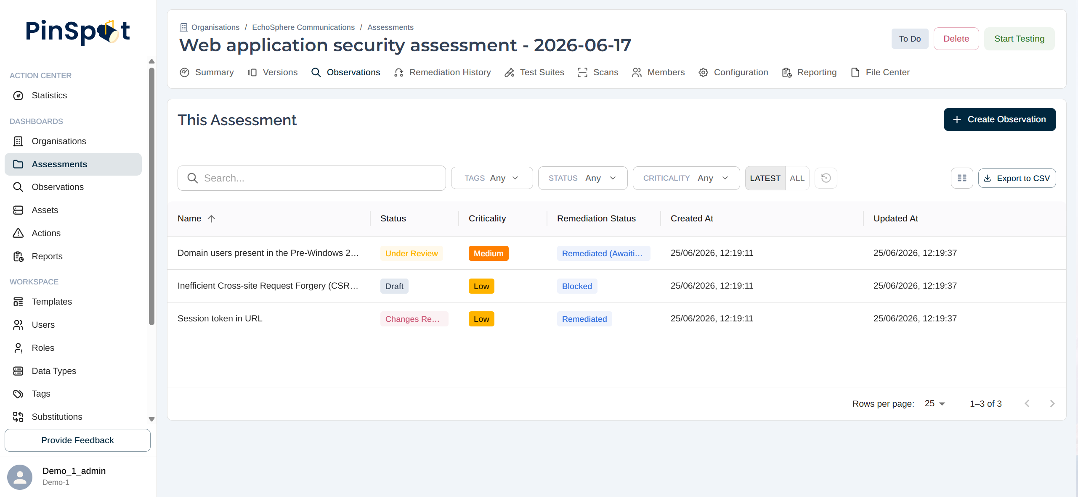Click the Assessments folder icon in sidebar
This screenshot has height=497, width=1078.
(18, 164)
